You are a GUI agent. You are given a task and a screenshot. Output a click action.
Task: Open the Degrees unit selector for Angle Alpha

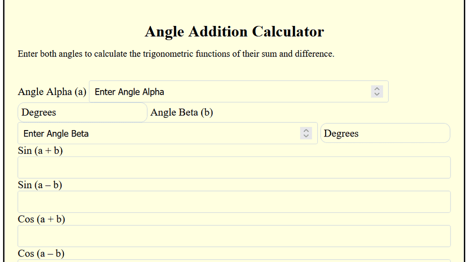(82, 112)
